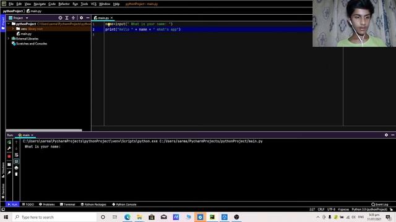Viewport: 396px width, 222px height.
Task: Toggle scroll to end in Run console
Action: coord(17,162)
